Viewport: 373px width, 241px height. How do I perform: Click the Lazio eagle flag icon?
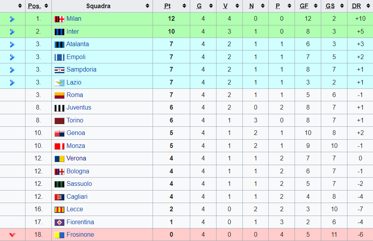pos(59,83)
